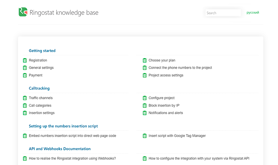Click the Search input field
The height and width of the screenshot is (165, 278).
[223, 13]
